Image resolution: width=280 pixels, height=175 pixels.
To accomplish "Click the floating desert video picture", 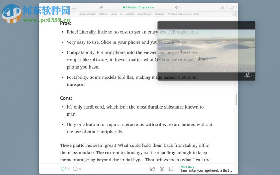I will pyautogui.click(x=206, y=51).
